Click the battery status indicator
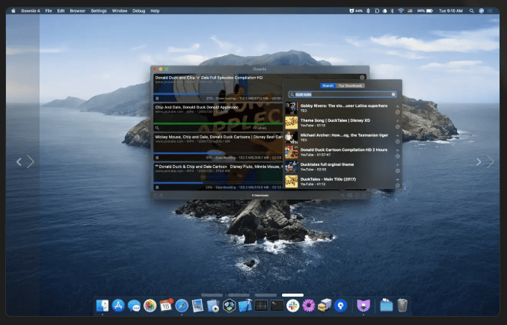The height and width of the screenshot is (325, 507). (425, 10)
